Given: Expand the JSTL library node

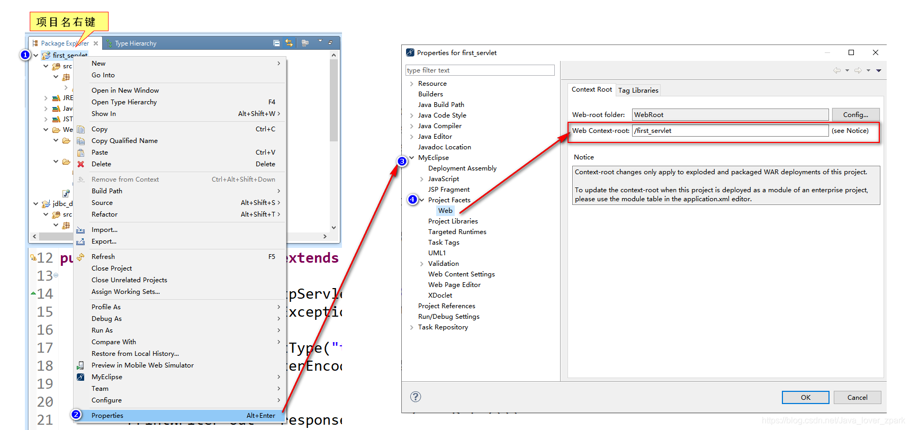Looking at the screenshot, I should (x=46, y=119).
